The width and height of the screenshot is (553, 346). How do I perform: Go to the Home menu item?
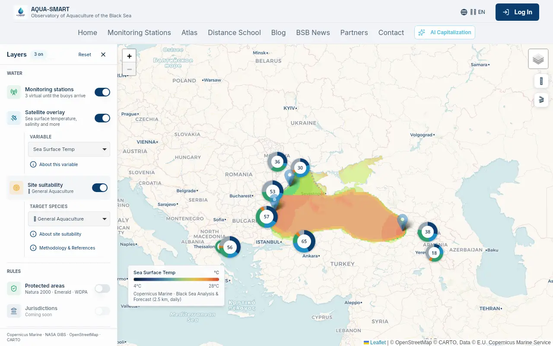[87, 32]
